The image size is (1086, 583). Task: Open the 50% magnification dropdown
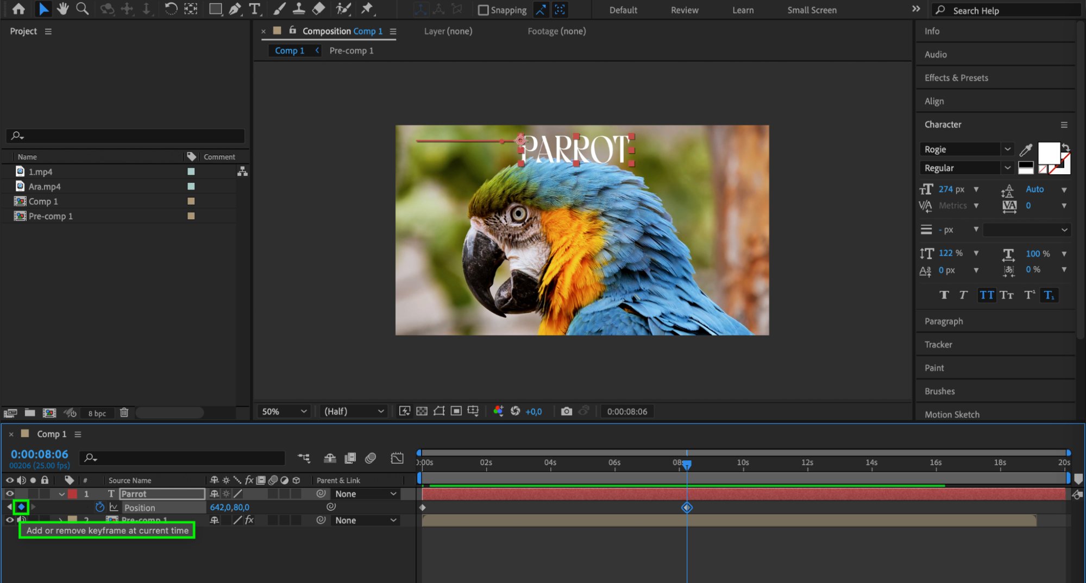point(284,411)
